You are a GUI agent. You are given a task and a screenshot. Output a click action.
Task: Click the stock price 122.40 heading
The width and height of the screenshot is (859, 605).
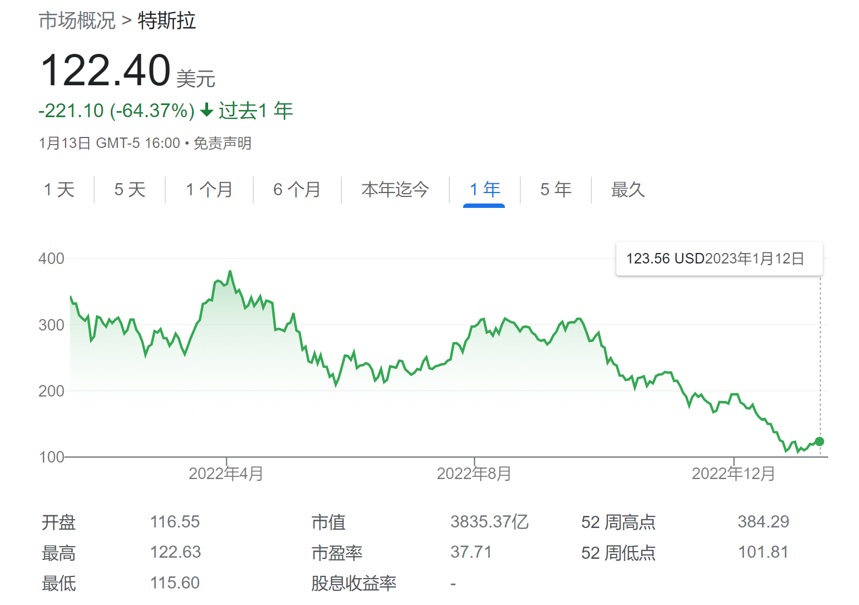(x=106, y=70)
